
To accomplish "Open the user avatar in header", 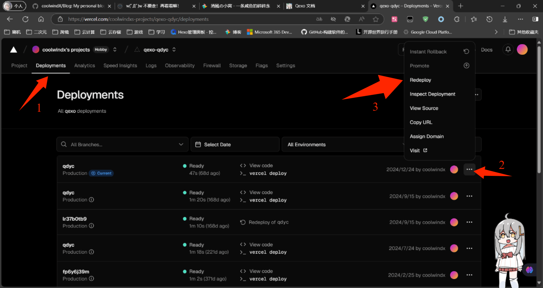I will 522,50.
